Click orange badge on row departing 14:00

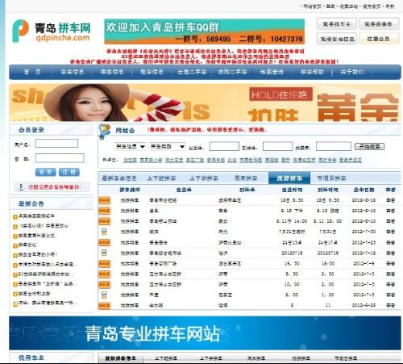click(x=104, y=221)
